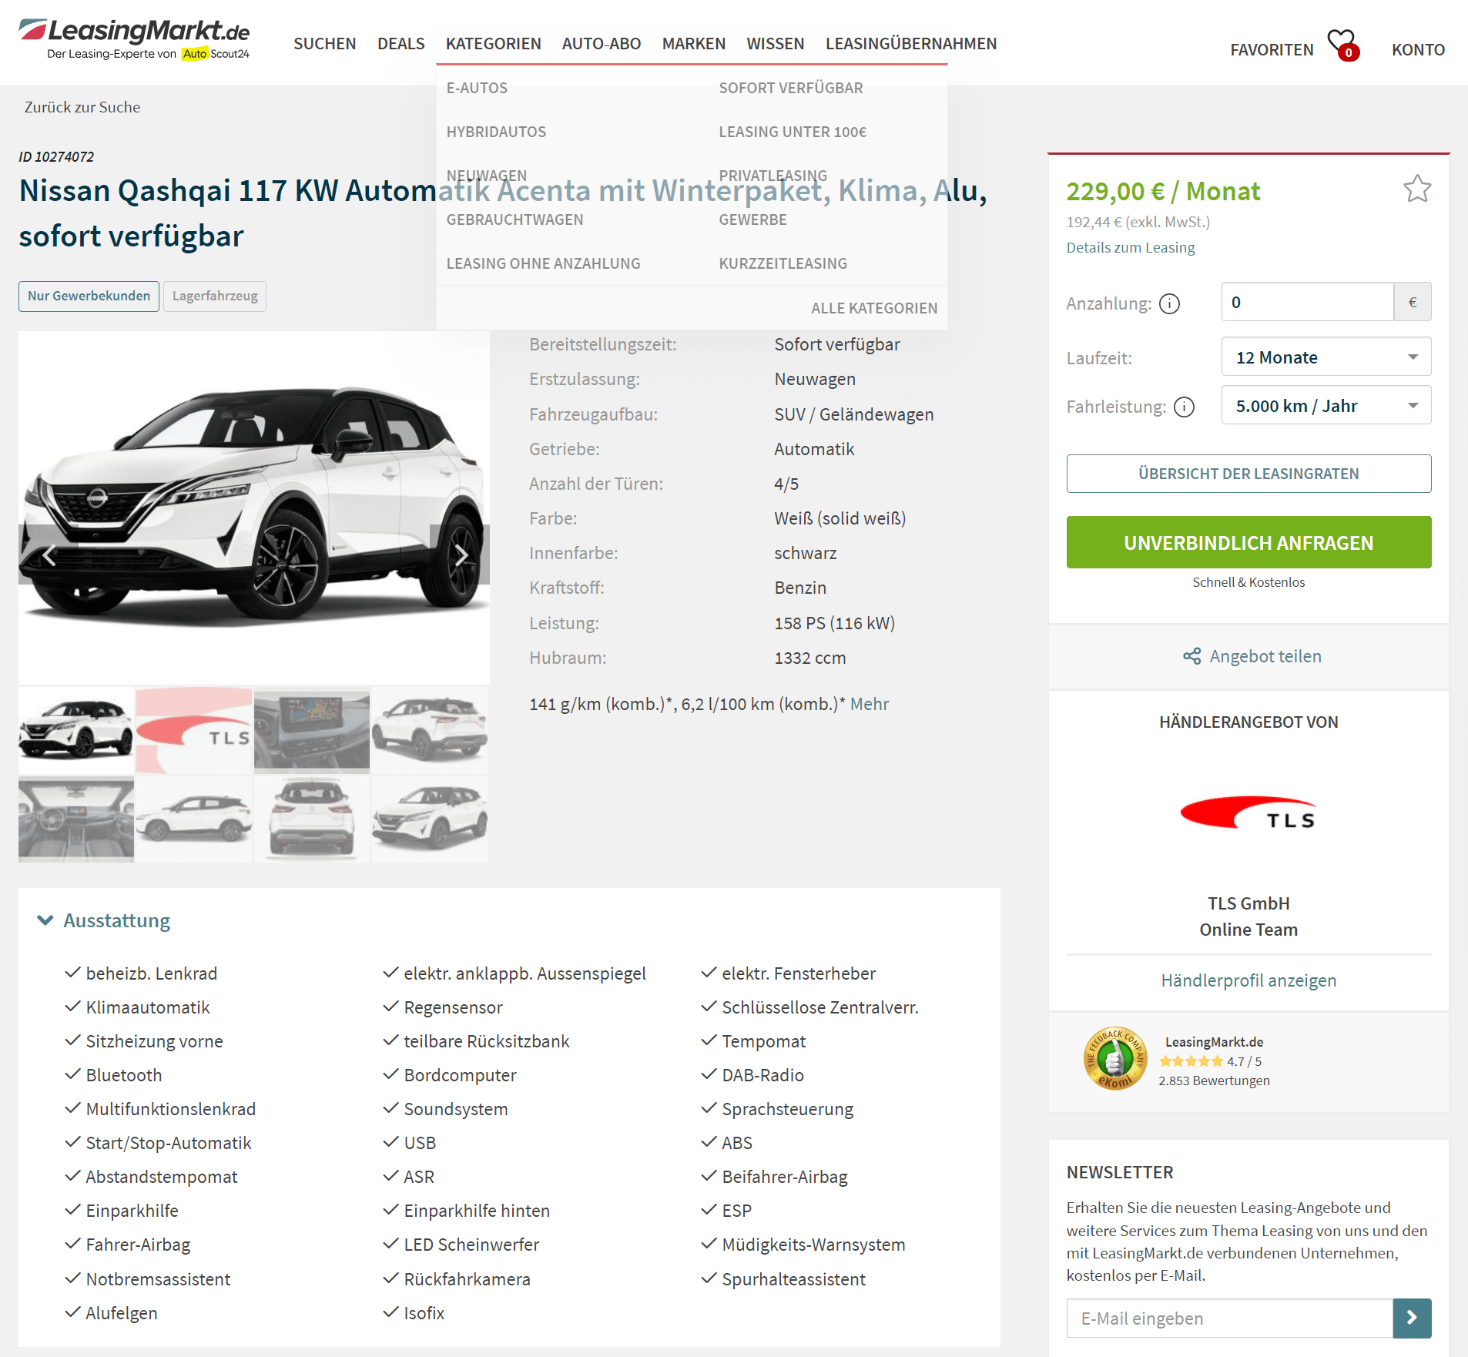Select rear view thumbnail

point(312,819)
